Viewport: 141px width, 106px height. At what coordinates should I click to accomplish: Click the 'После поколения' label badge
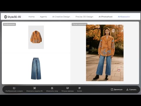point(79,24)
